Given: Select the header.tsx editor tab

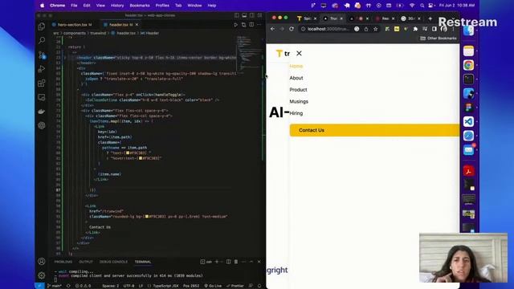Looking at the screenshot, I should pos(119,25).
